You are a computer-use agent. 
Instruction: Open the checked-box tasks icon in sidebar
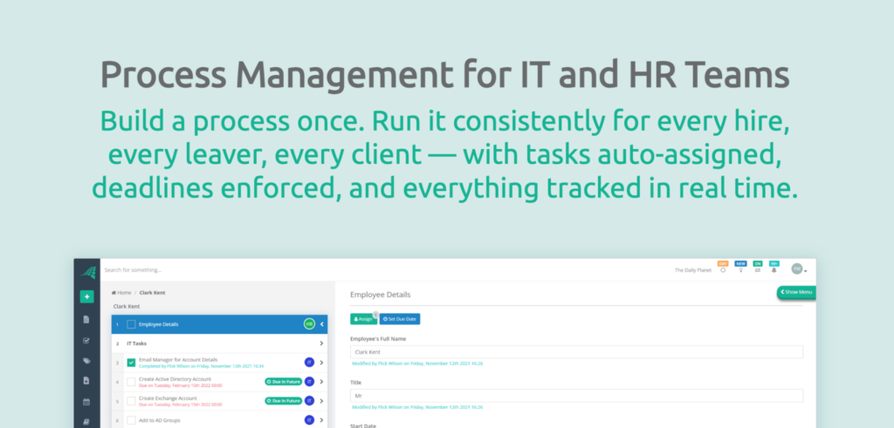[86, 340]
